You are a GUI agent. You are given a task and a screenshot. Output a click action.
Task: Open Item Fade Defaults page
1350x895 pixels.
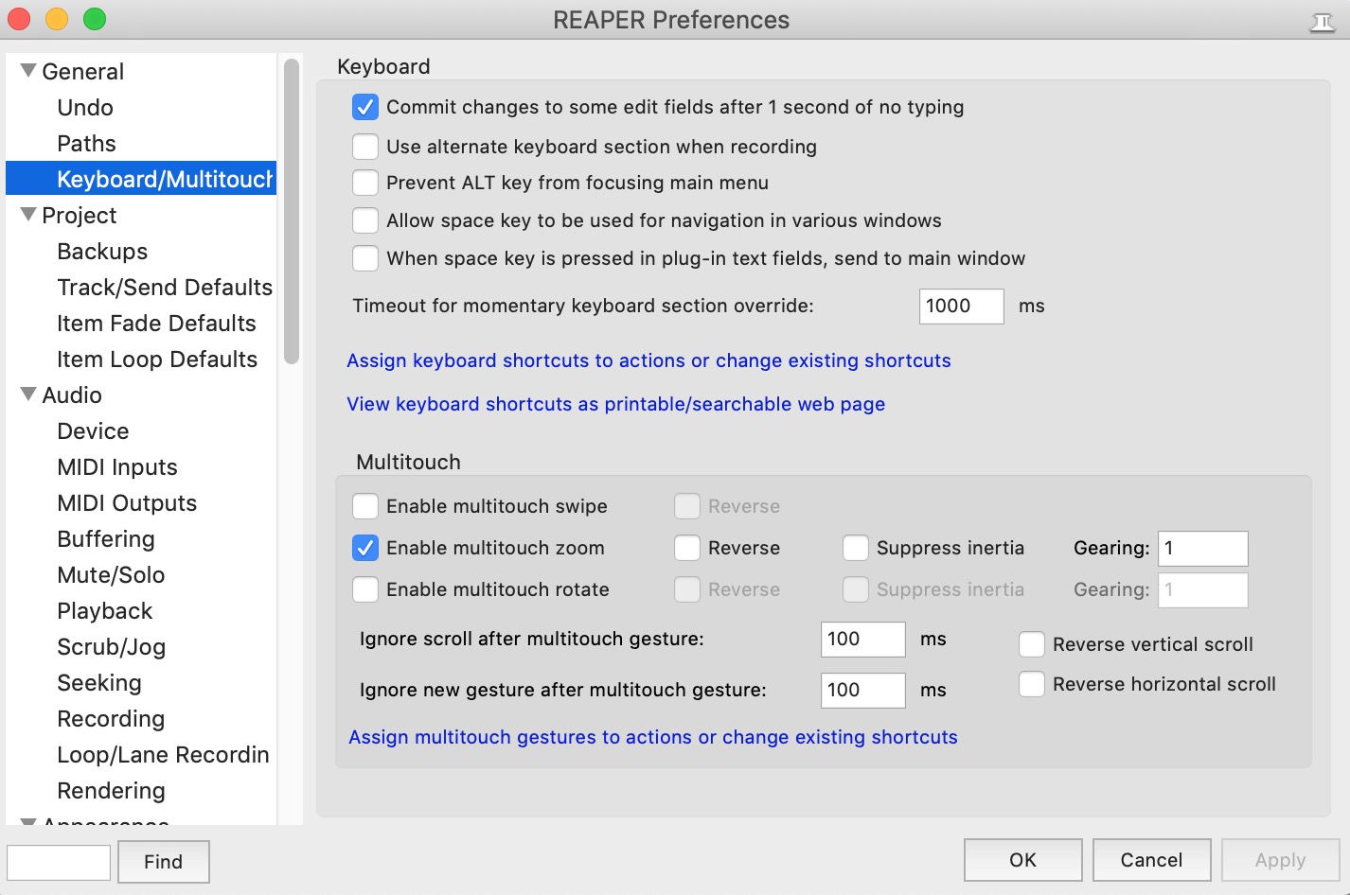[x=156, y=324]
